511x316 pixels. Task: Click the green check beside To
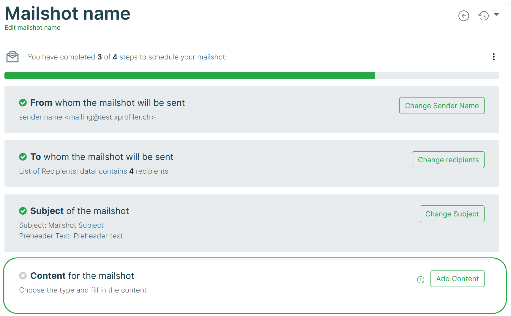click(23, 157)
